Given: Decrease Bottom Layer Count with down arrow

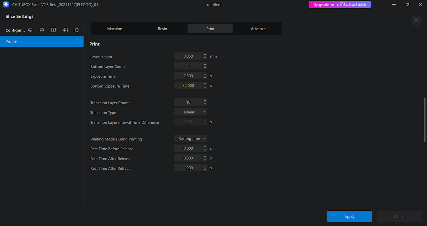Looking at the screenshot, I should 205,67.
